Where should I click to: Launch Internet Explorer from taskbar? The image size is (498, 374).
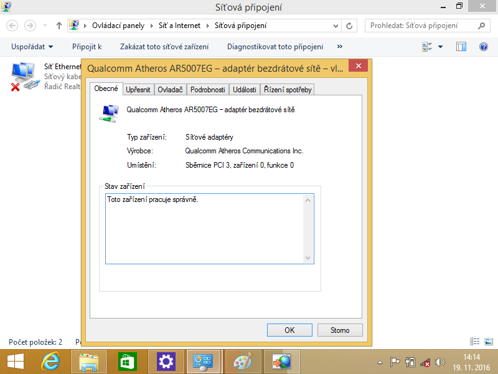(x=51, y=362)
